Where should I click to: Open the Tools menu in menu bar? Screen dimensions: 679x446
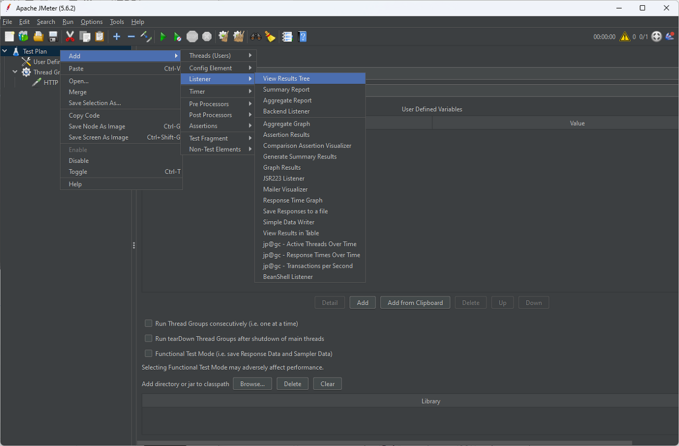(x=117, y=22)
